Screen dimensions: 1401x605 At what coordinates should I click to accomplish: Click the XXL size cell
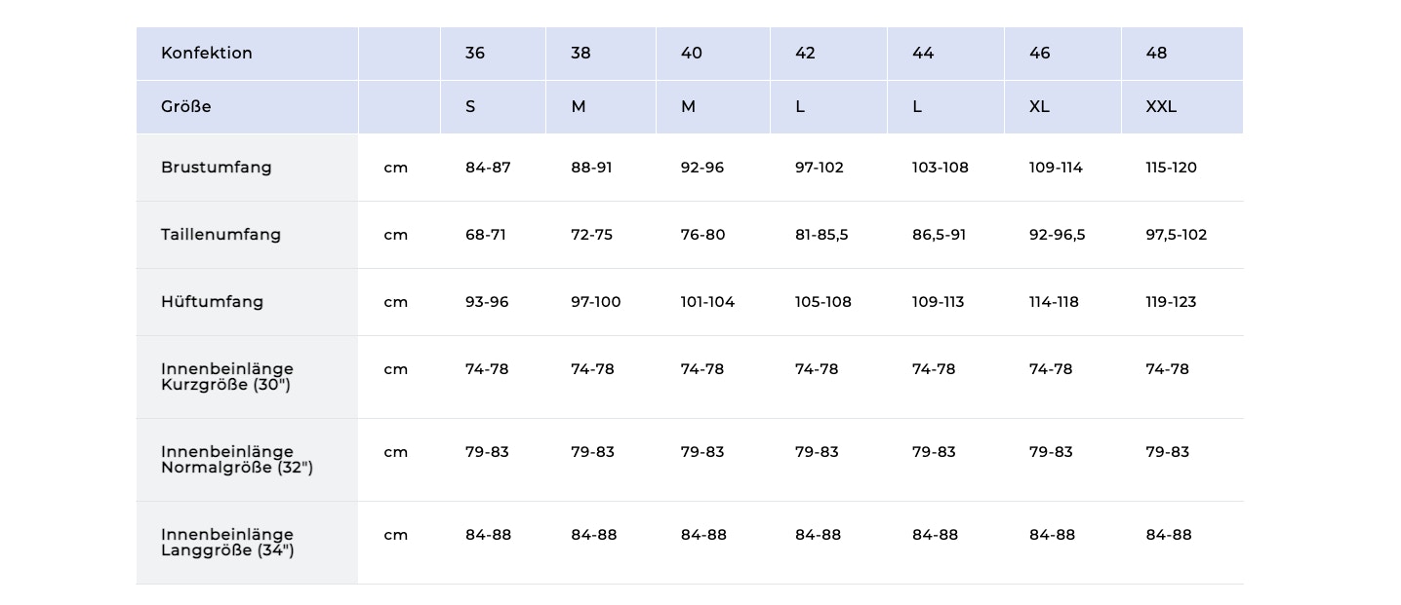coord(1161,106)
